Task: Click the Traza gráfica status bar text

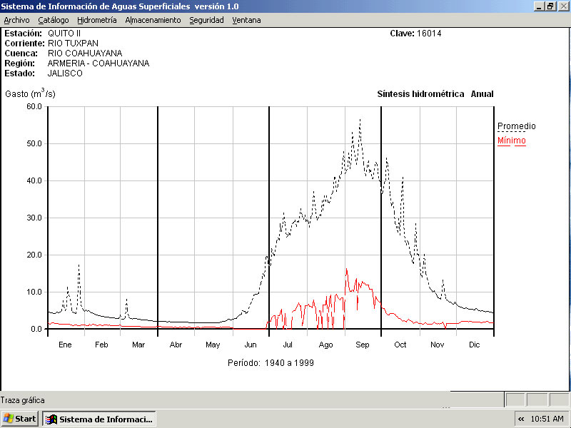Action: [23, 400]
